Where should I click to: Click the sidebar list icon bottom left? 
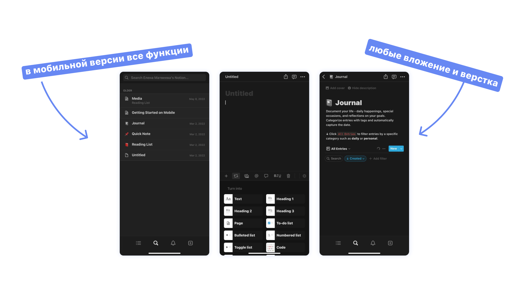tap(139, 243)
